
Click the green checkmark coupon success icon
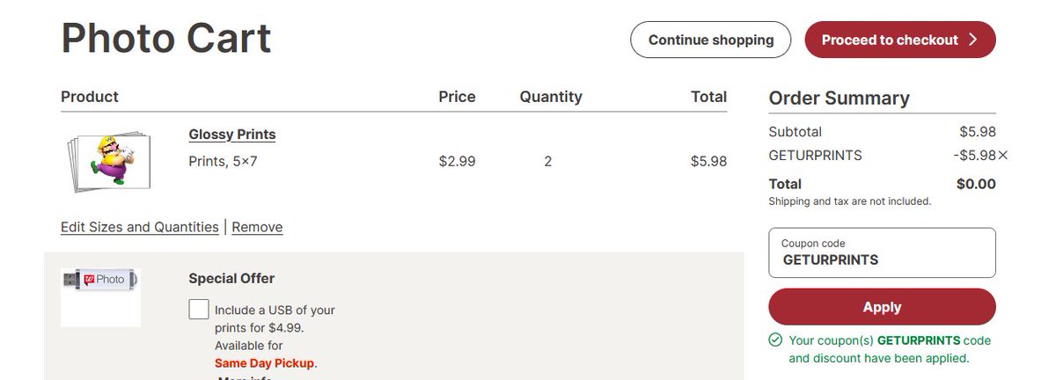click(775, 340)
